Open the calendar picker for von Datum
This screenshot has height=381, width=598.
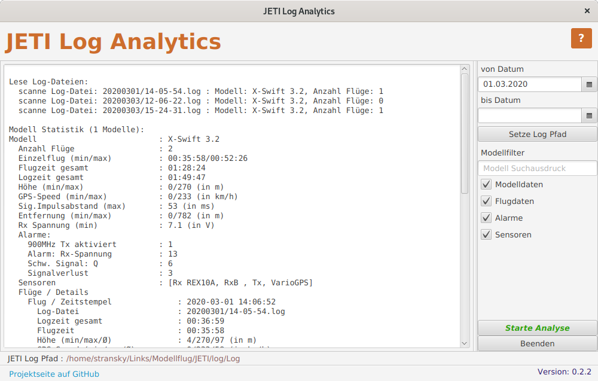(x=589, y=85)
